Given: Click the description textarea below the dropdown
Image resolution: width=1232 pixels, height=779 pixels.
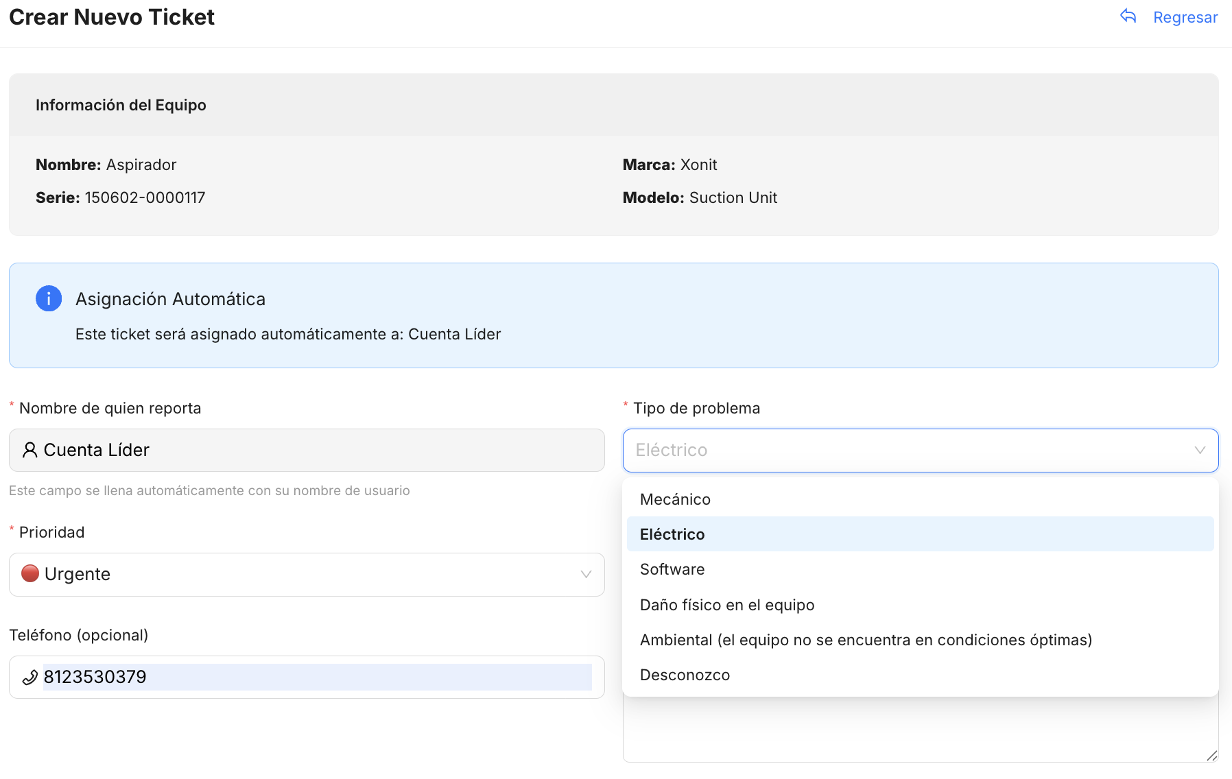Looking at the screenshot, I should pos(919,730).
